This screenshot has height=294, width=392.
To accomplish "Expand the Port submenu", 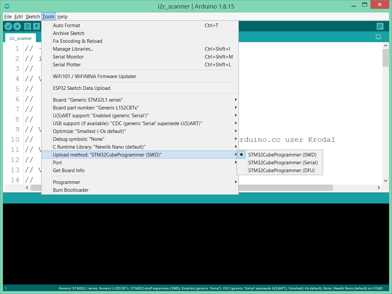I will [140, 163].
